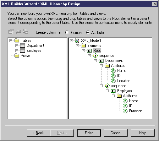Click the Function attribute icon
159x141 pixels.
pos(125,111)
